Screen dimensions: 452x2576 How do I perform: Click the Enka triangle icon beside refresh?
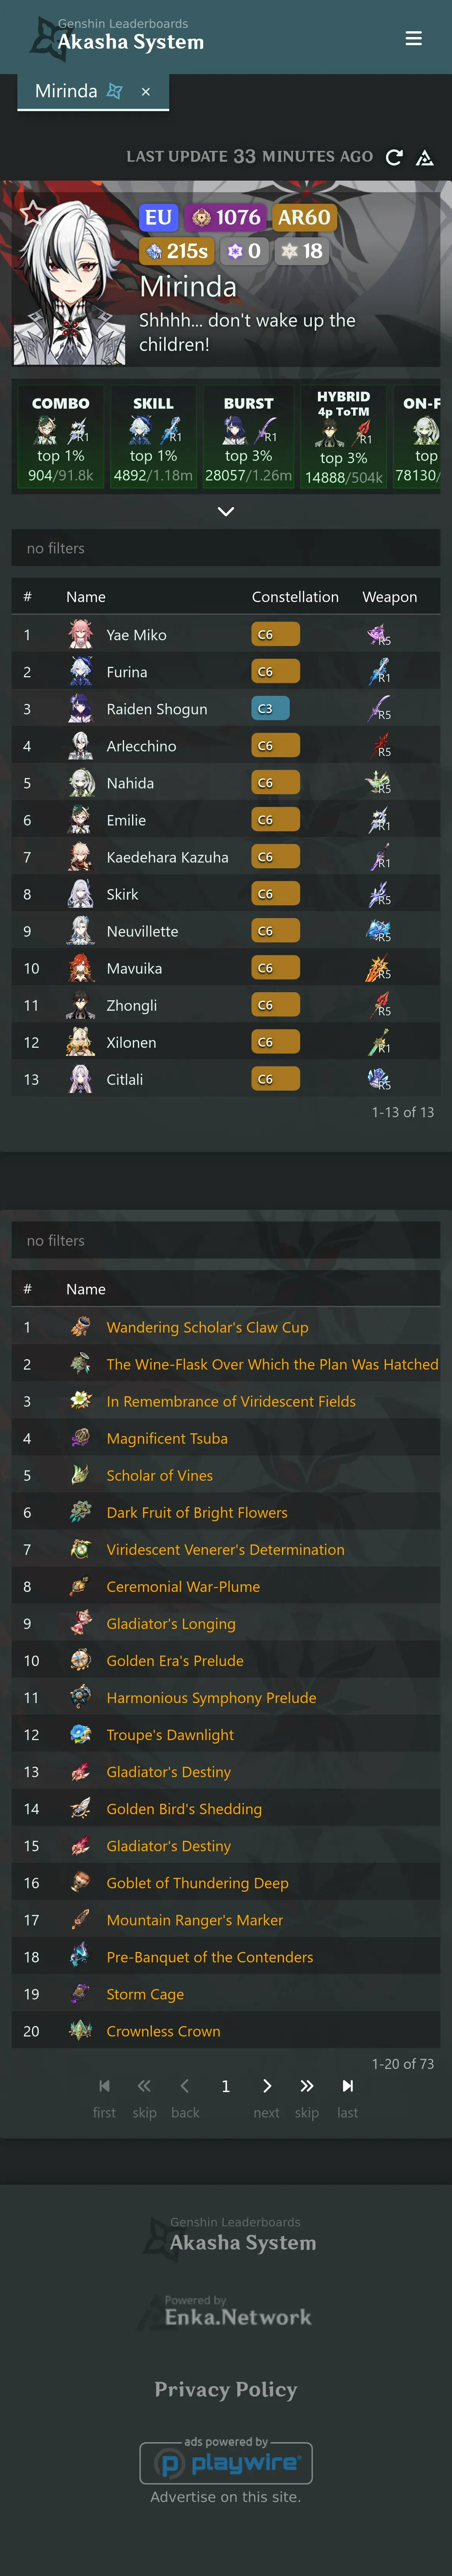(x=425, y=157)
